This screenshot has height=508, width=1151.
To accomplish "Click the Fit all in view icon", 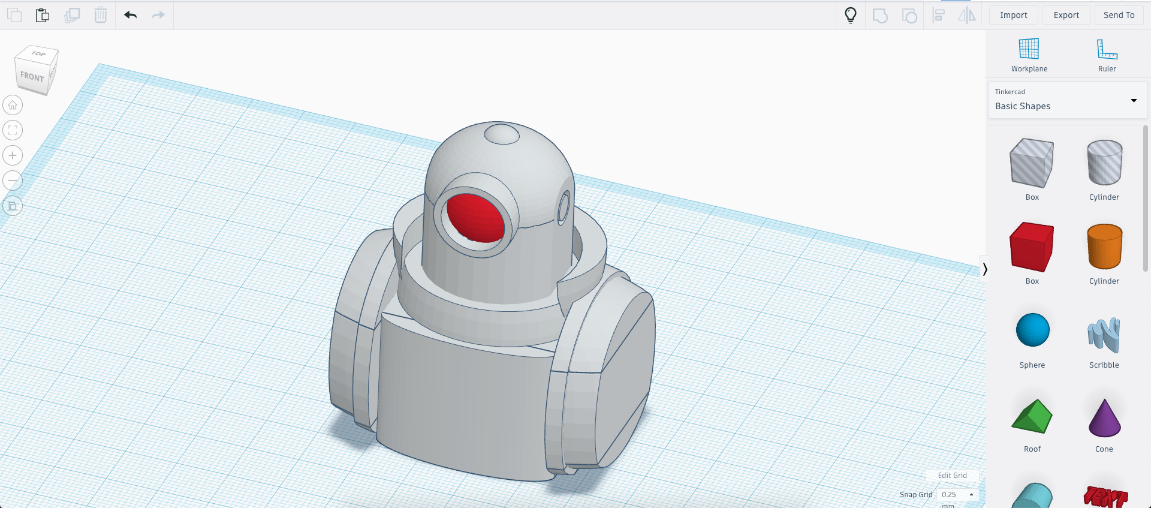I will 13,130.
